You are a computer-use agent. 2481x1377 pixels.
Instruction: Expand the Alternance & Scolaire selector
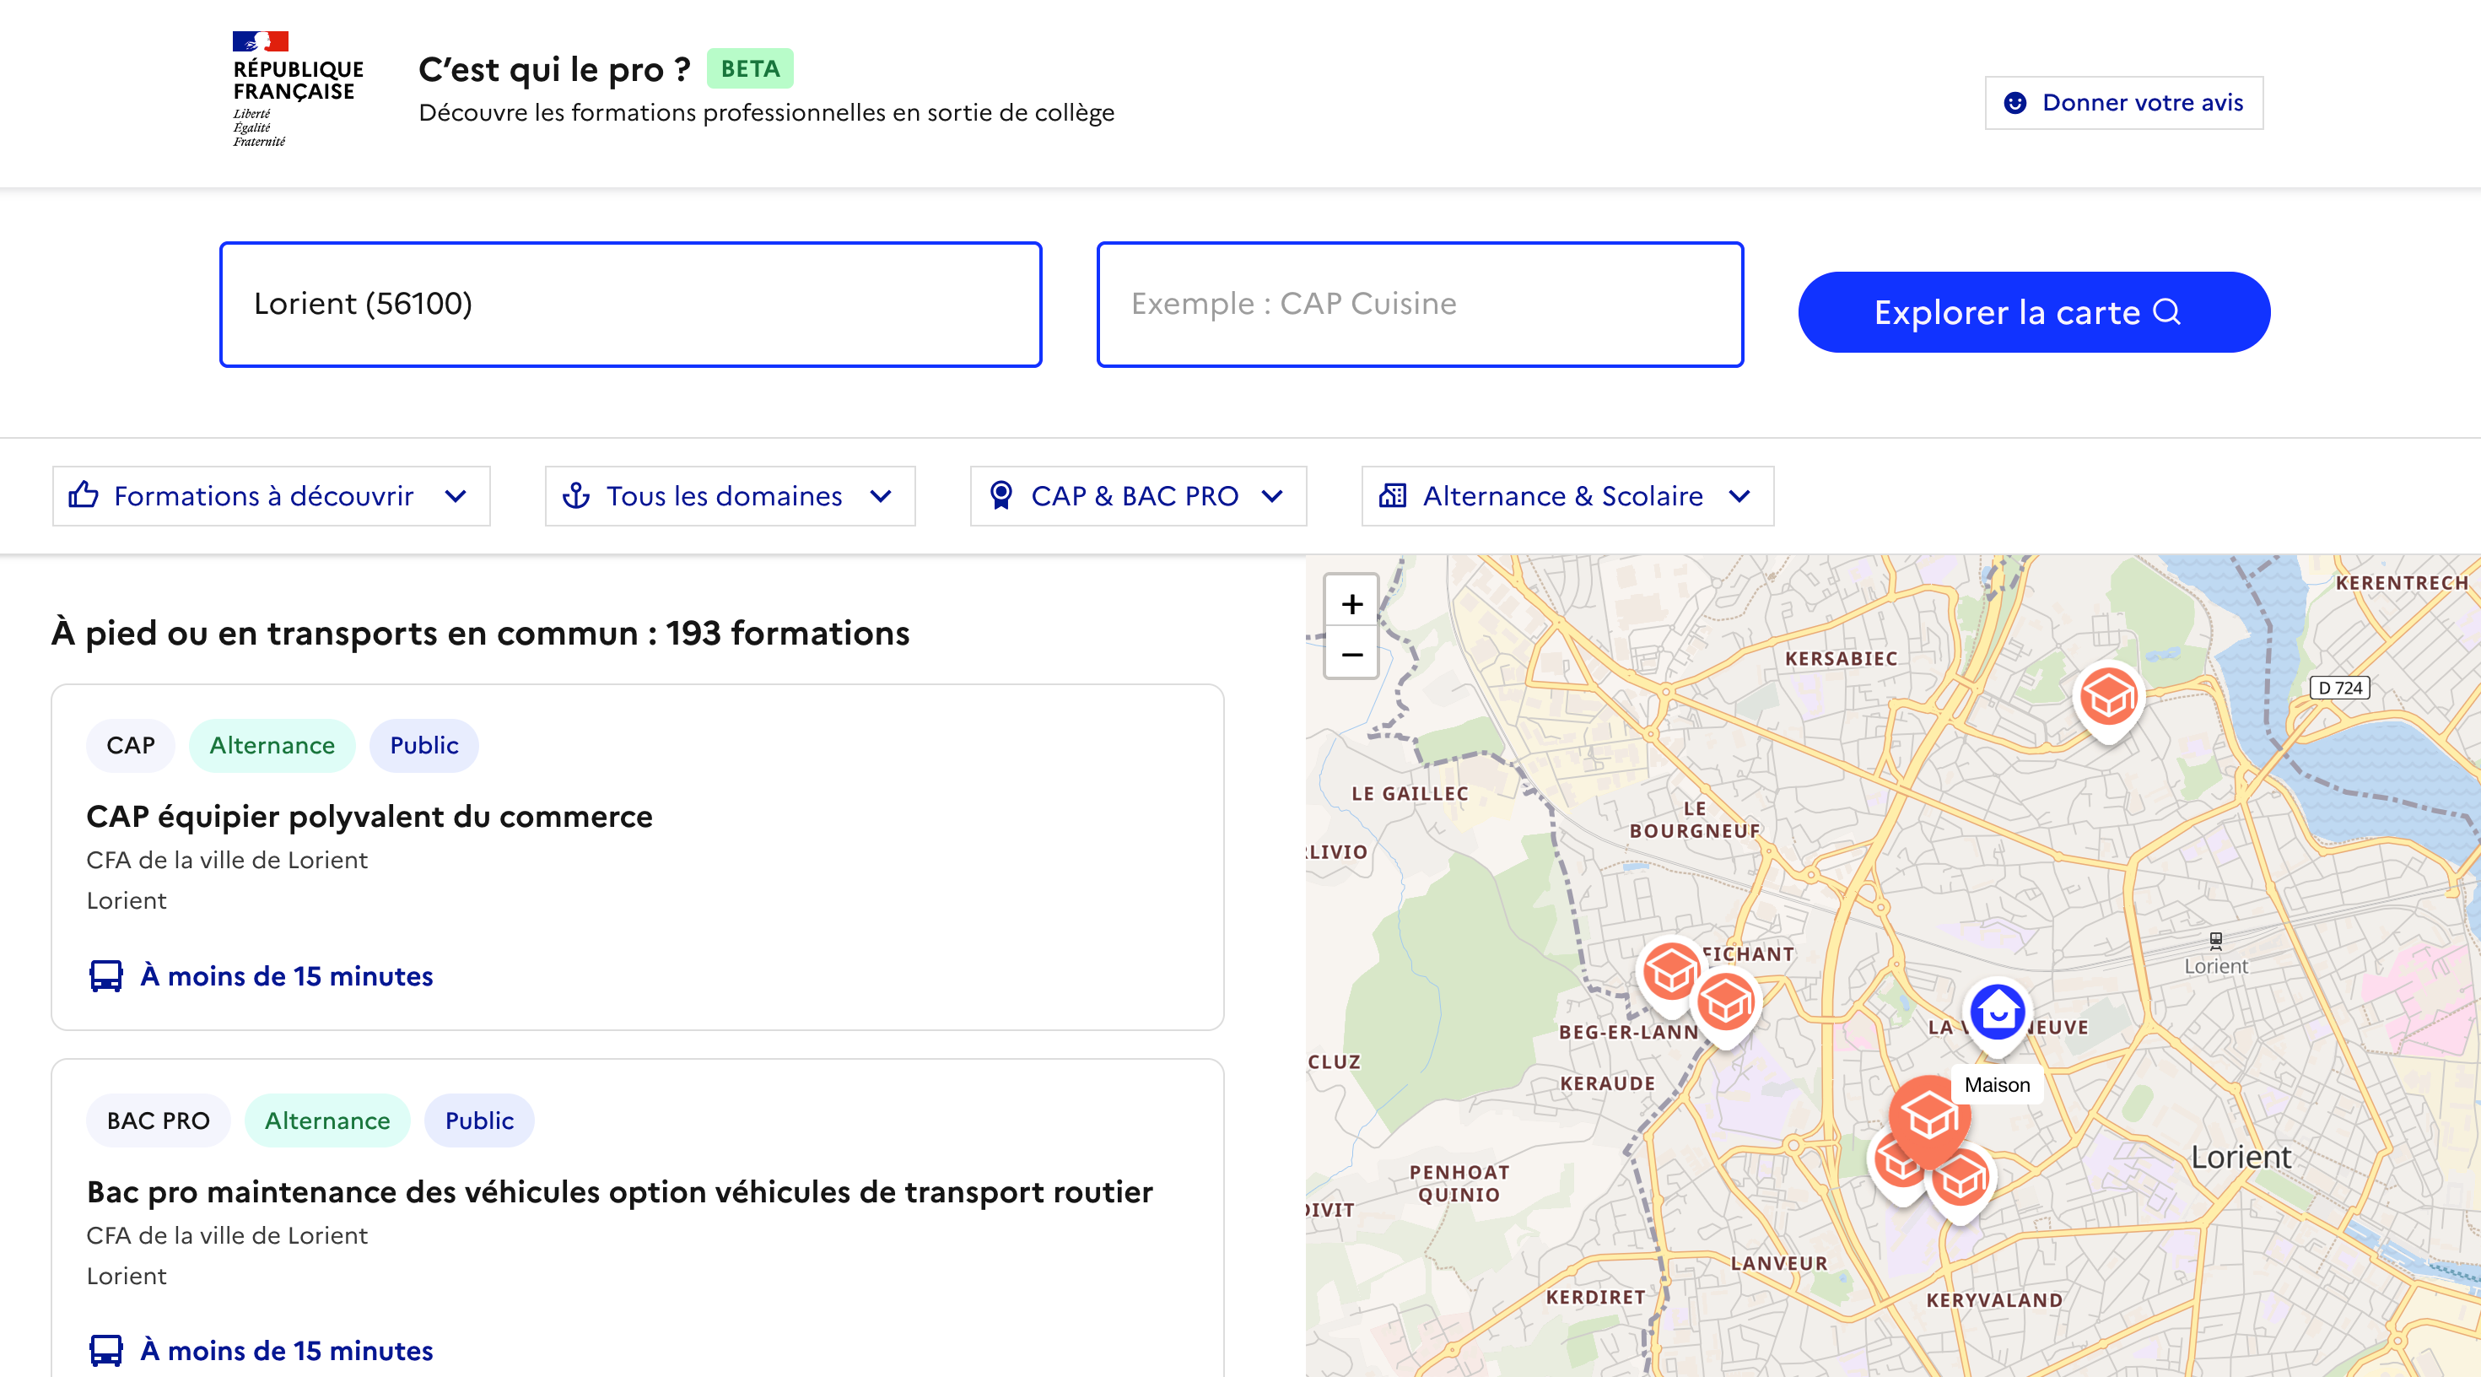point(1567,496)
